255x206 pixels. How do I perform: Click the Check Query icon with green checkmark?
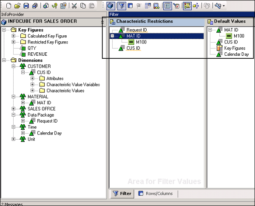pos(54,6)
